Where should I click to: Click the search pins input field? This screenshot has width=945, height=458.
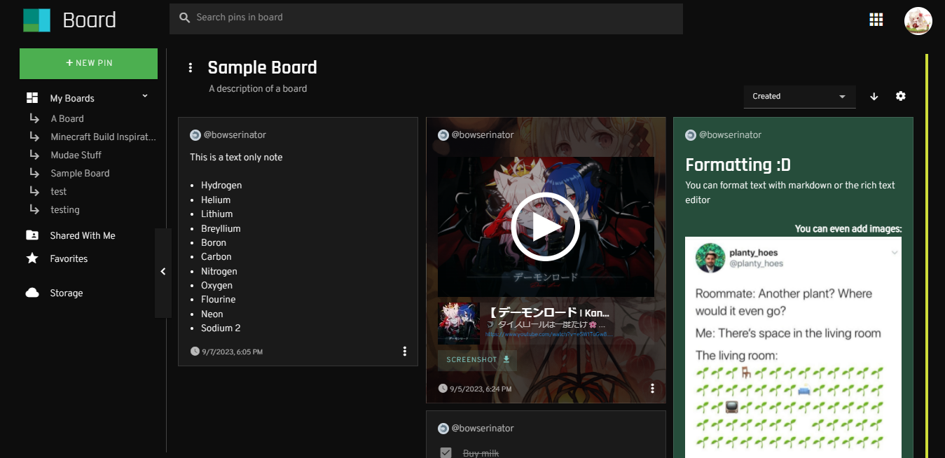point(426,18)
